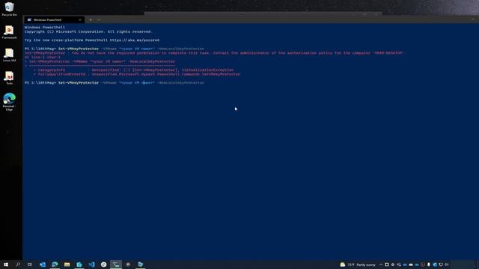The image size is (479, 269).
Task: Open the last blue taskbar app icon
Action: [x=140, y=265]
